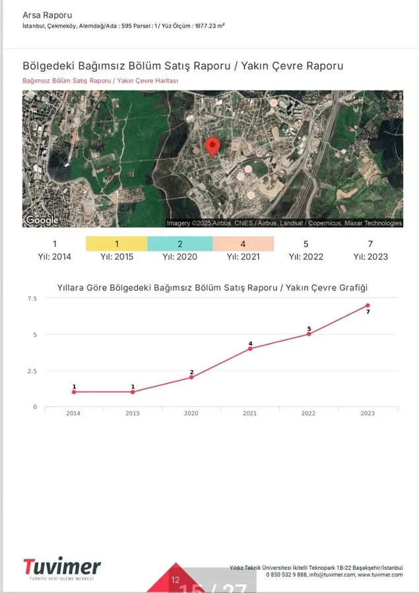
Task: Click the Yıl: 2023 legend cell
Action: 370,250
